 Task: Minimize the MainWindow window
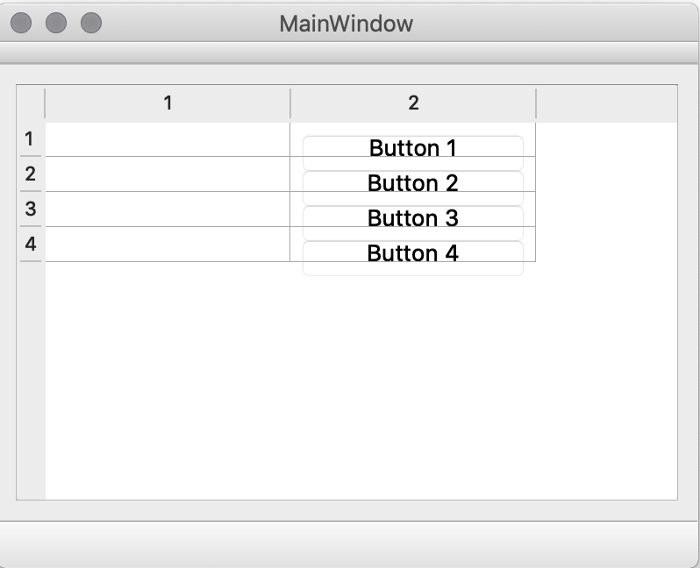coord(56,24)
